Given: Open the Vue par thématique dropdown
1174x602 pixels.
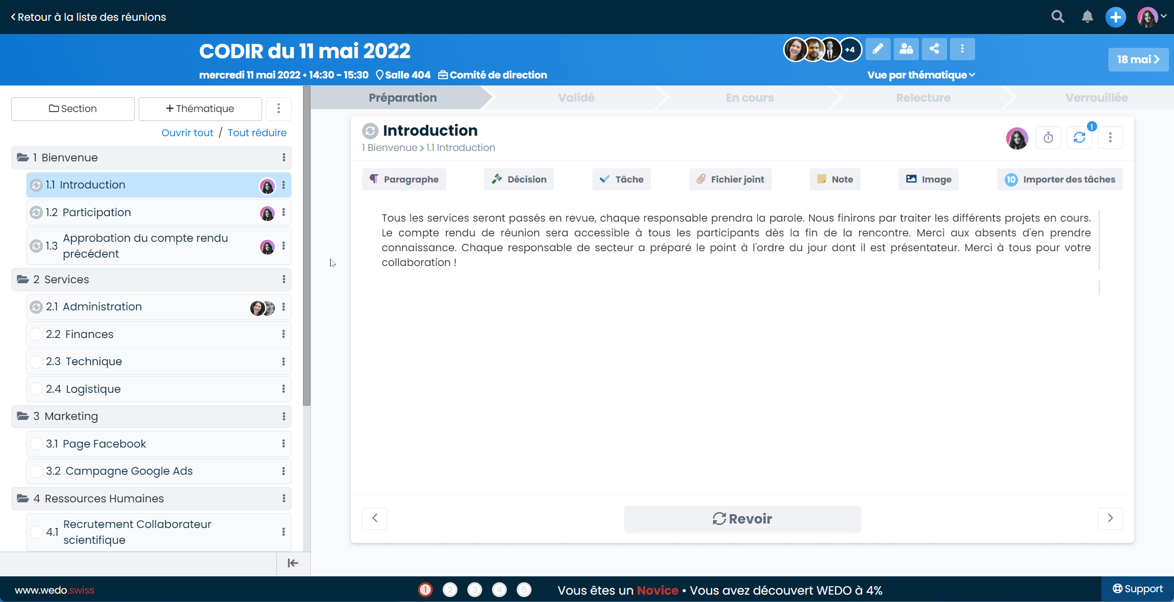Looking at the screenshot, I should pos(921,75).
